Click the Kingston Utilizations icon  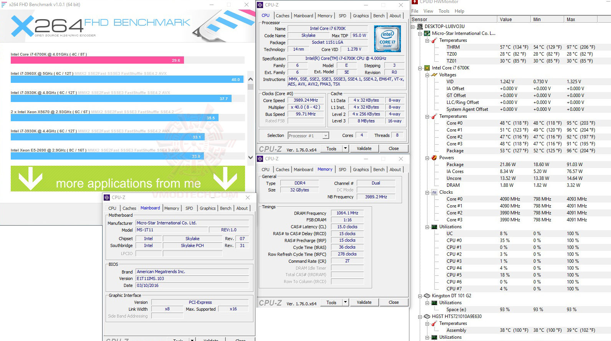[434, 303]
